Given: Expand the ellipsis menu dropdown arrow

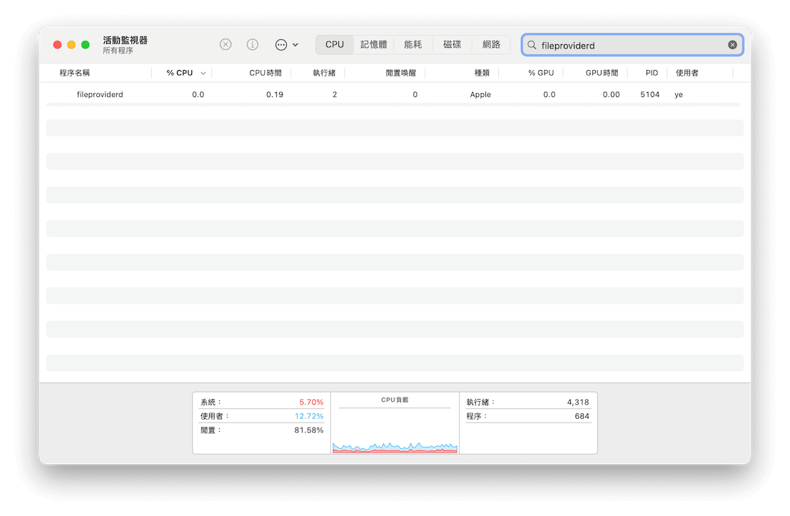Looking at the screenshot, I should coord(295,45).
